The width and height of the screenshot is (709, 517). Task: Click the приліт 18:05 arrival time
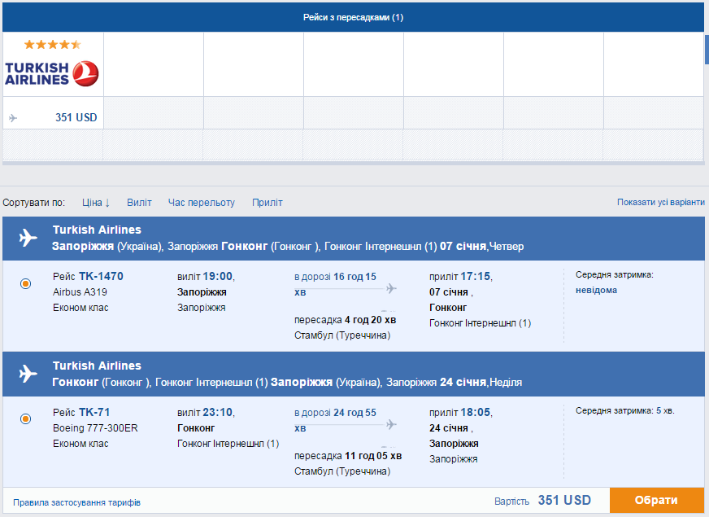(x=461, y=413)
